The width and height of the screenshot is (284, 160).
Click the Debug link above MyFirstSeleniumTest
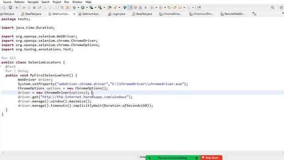(x=23, y=71)
